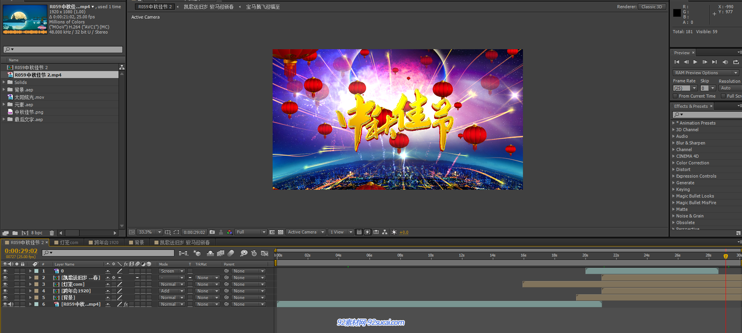
Task: Always Preview This View icon in viewer
Action: (132, 232)
